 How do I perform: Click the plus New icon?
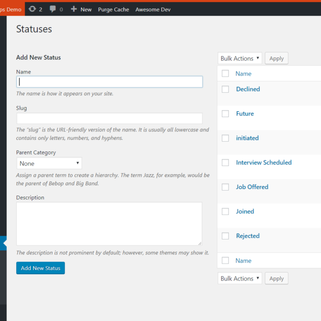tap(74, 9)
